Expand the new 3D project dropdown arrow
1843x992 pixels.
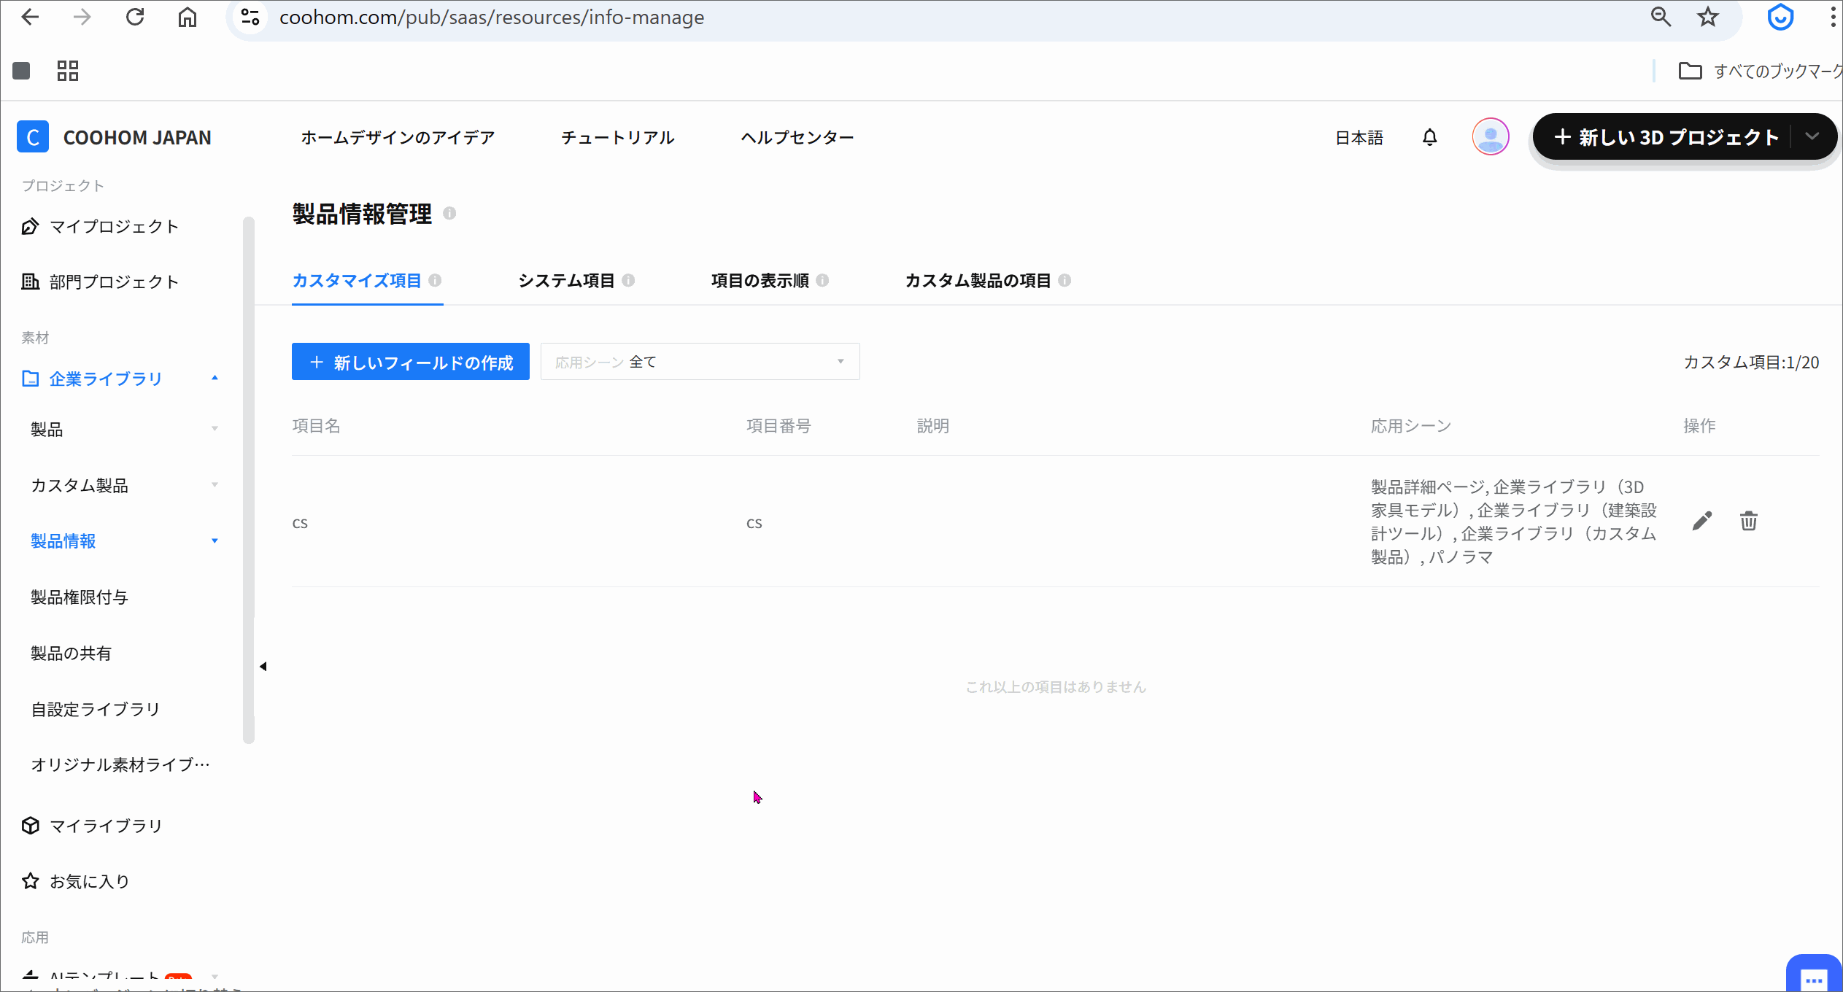tap(1812, 136)
